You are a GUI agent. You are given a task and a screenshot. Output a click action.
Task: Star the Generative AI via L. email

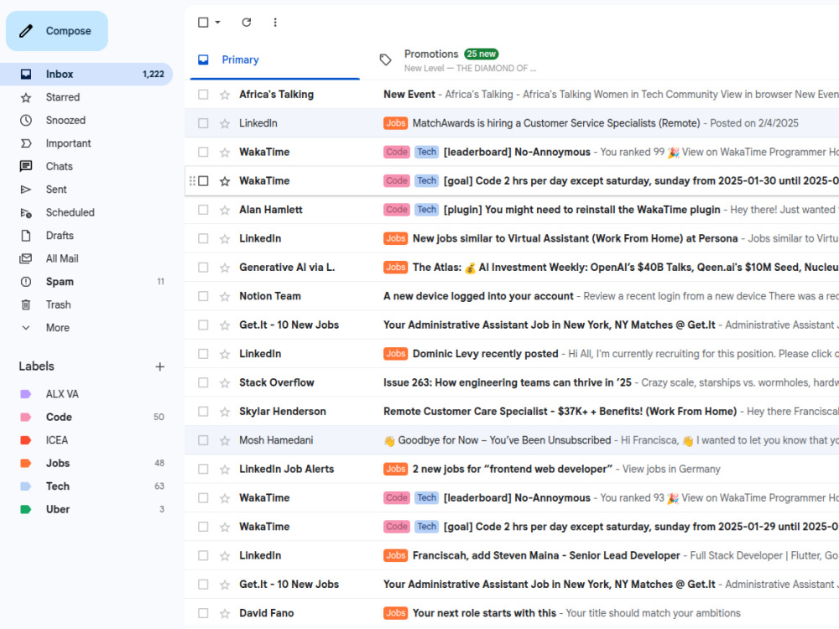point(225,268)
